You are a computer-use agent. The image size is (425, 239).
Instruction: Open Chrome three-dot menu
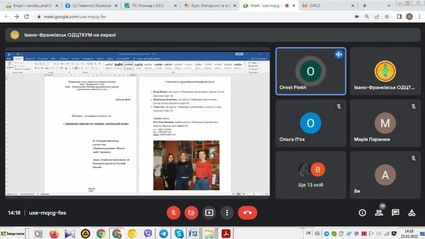pyautogui.click(x=419, y=17)
